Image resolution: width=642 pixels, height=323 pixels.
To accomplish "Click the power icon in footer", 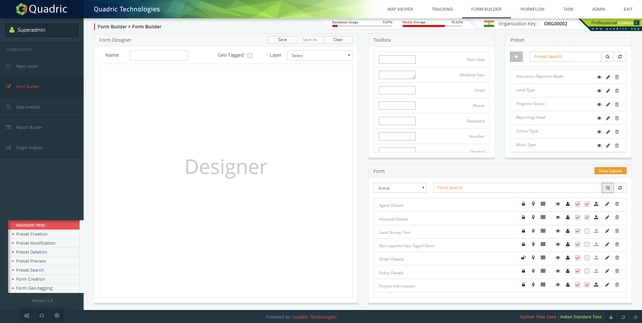I will click(635, 317).
